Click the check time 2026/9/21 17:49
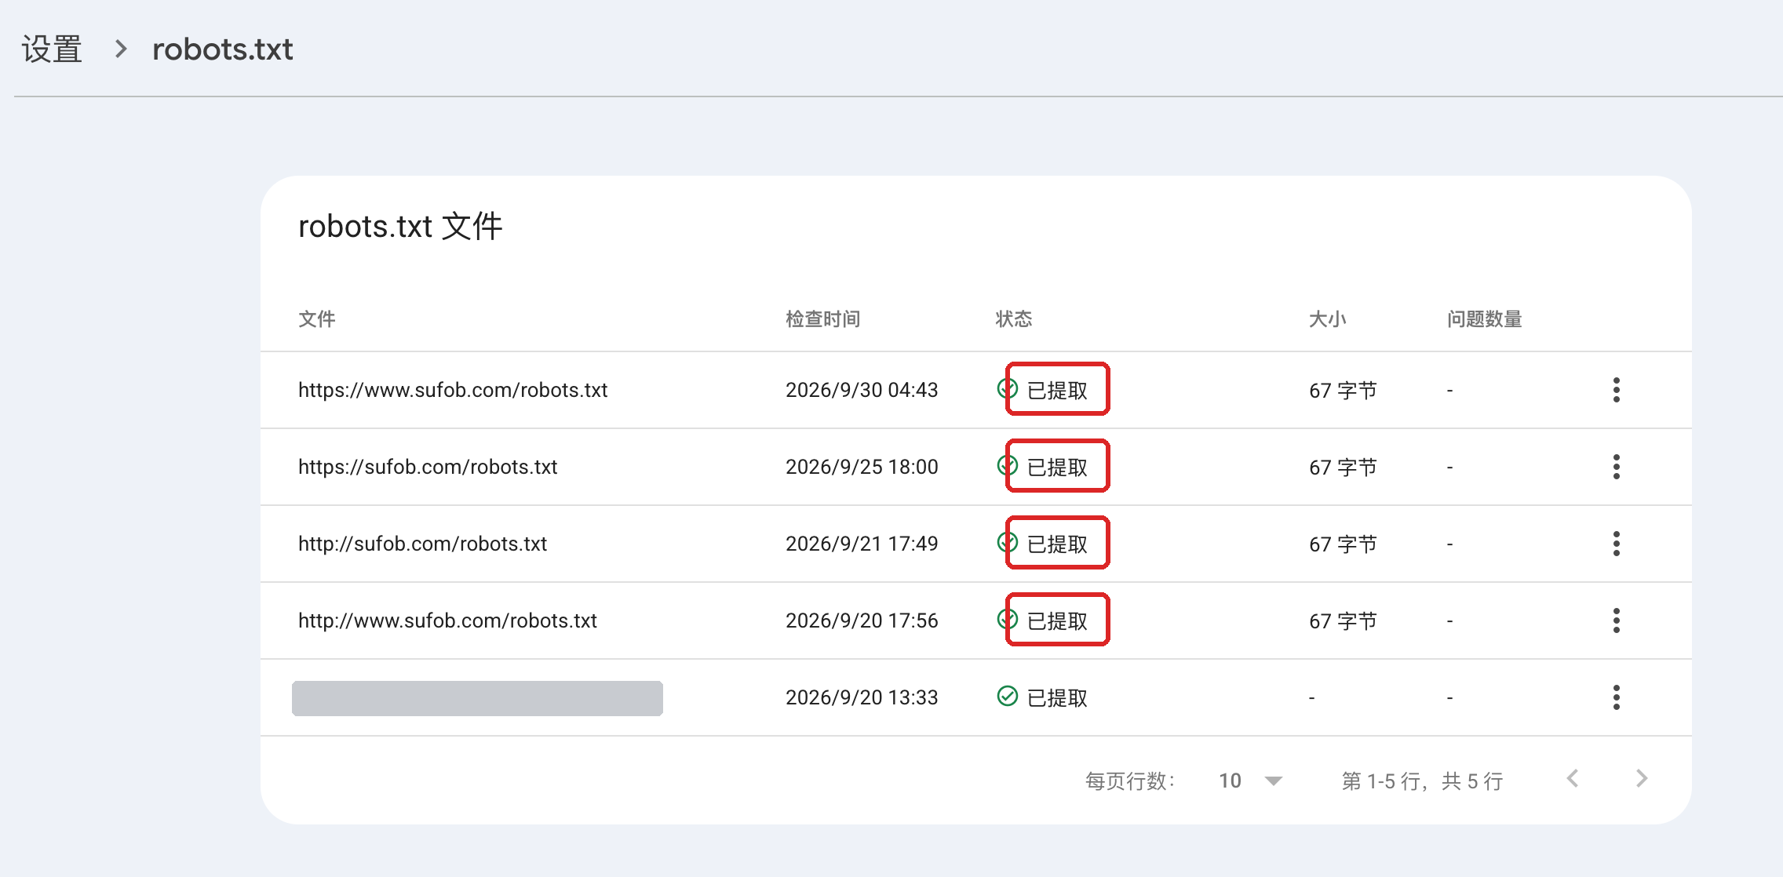Image resolution: width=1783 pixels, height=877 pixels. point(862,544)
